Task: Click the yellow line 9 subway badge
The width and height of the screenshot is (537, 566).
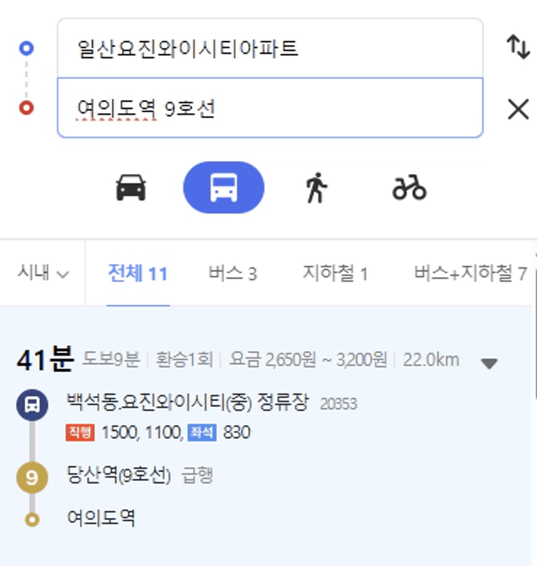Action: [x=32, y=478]
